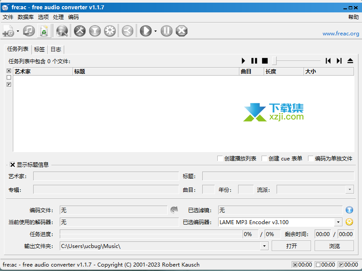Click the 年份 input field
The image size is (362, 271).
[246, 190]
